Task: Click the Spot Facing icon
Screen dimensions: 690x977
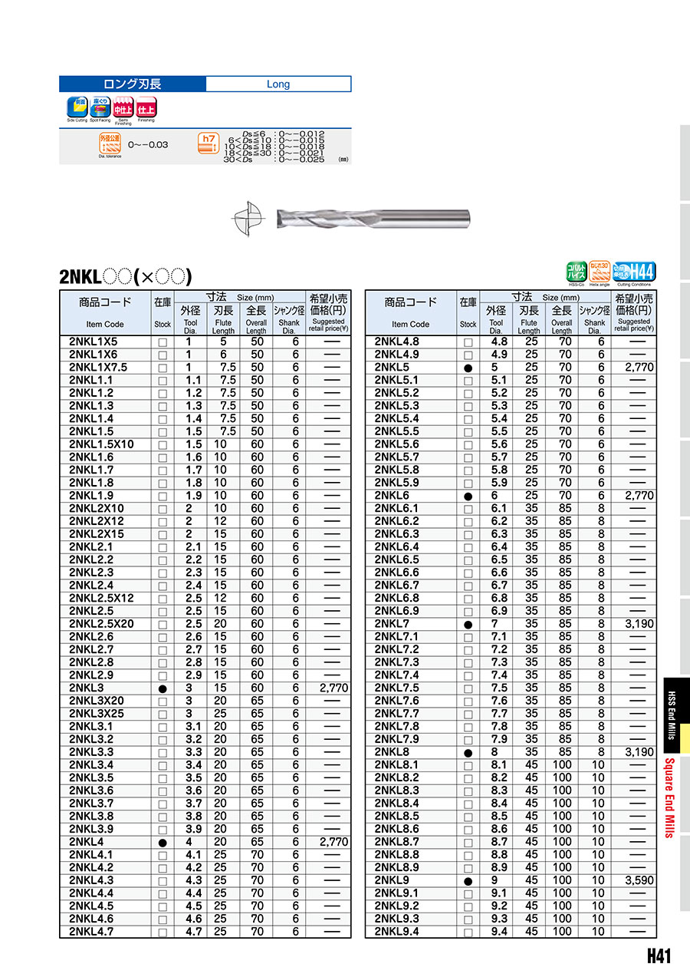Action: (100, 107)
